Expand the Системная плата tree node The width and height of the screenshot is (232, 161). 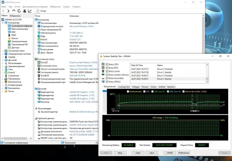[3, 51]
